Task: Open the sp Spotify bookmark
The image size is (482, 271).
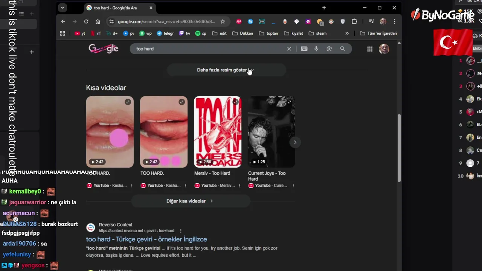Action: [201, 33]
